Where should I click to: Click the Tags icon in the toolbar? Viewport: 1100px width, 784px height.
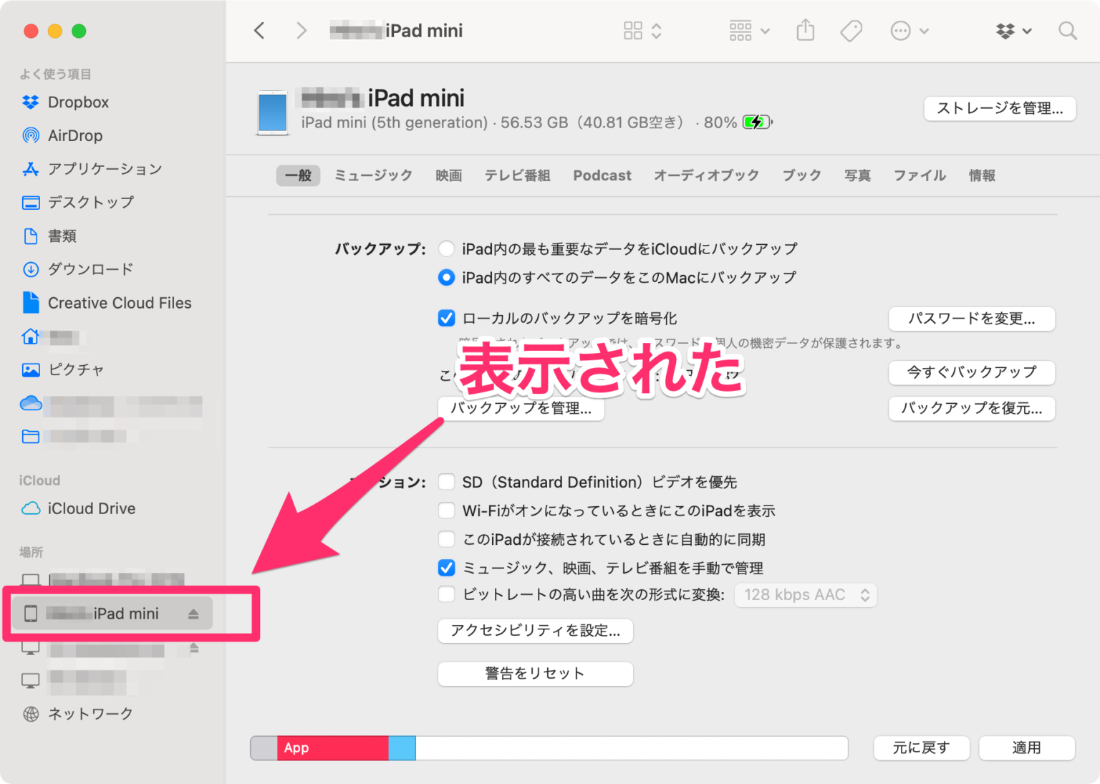tap(851, 30)
